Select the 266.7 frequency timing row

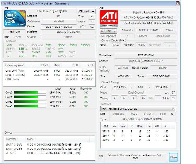click(x=136, y=136)
